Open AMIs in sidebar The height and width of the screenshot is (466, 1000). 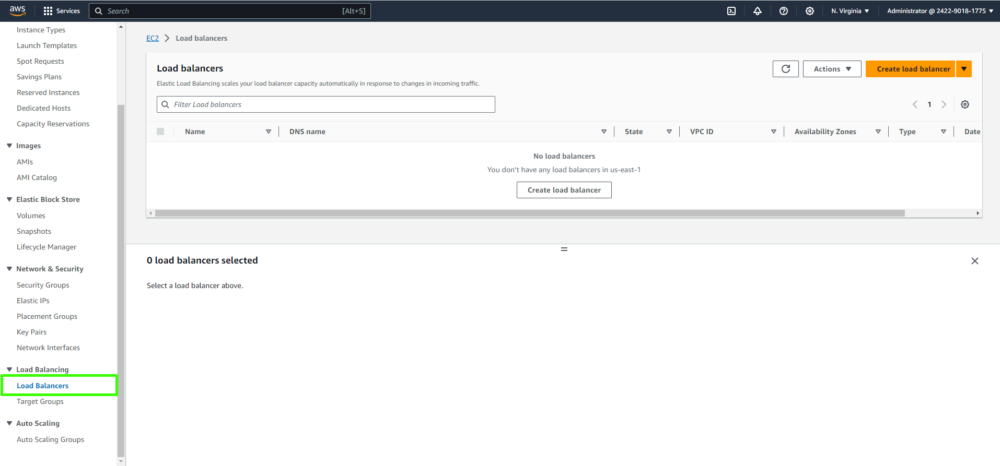25,162
